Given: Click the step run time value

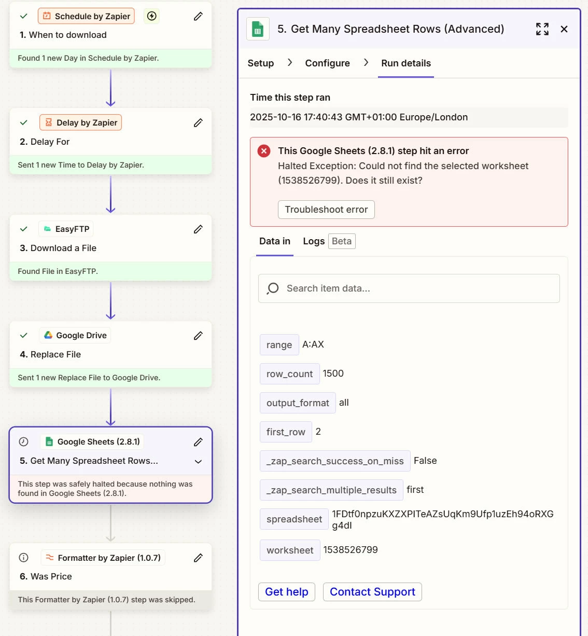Looking at the screenshot, I should [x=359, y=117].
